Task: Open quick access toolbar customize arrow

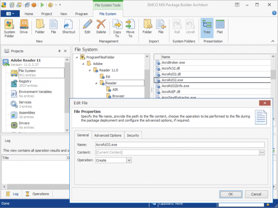Action: pos(60,5)
